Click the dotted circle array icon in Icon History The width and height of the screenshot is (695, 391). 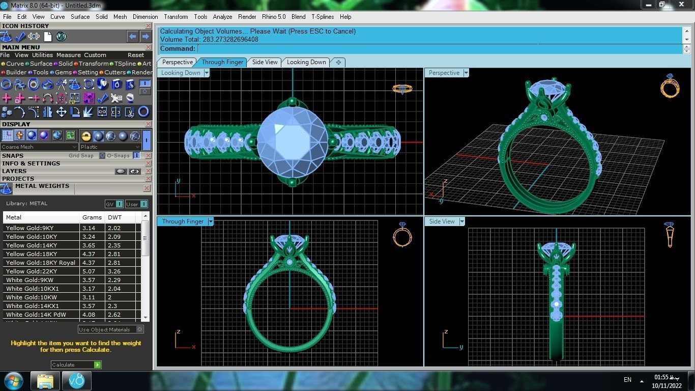click(34, 37)
